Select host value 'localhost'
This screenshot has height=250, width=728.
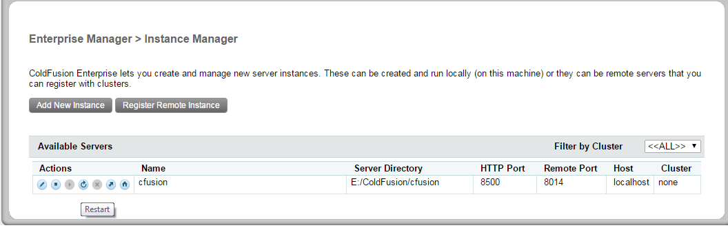click(631, 183)
